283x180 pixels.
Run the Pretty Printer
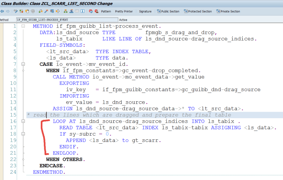pyautogui.click(x=124, y=11)
